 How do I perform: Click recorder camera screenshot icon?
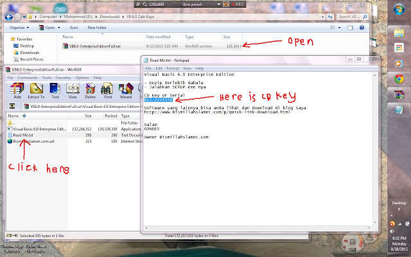pos(226,4)
